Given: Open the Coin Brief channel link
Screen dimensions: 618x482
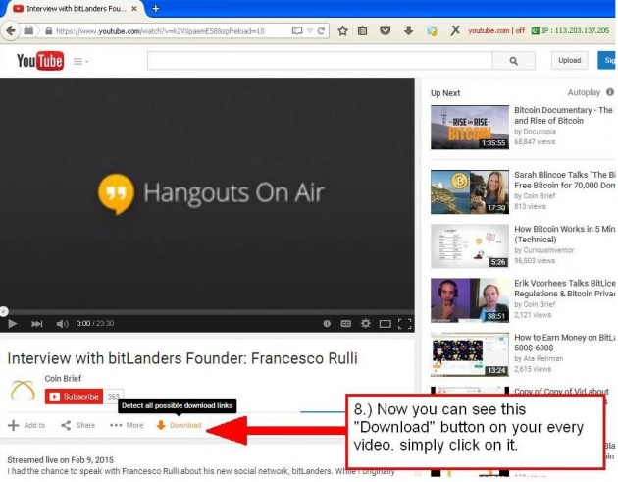Looking at the screenshot, I should click(x=63, y=378).
